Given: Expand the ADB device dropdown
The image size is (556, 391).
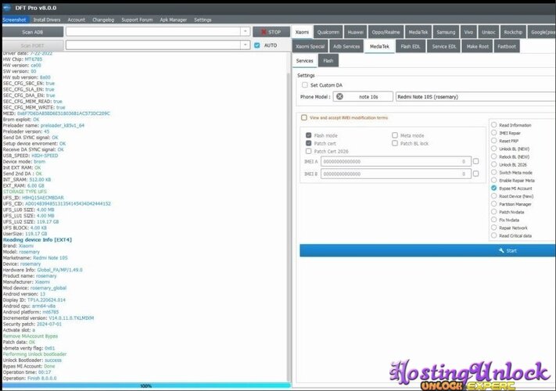Looking at the screenshot, I should [x=245, y=31].
